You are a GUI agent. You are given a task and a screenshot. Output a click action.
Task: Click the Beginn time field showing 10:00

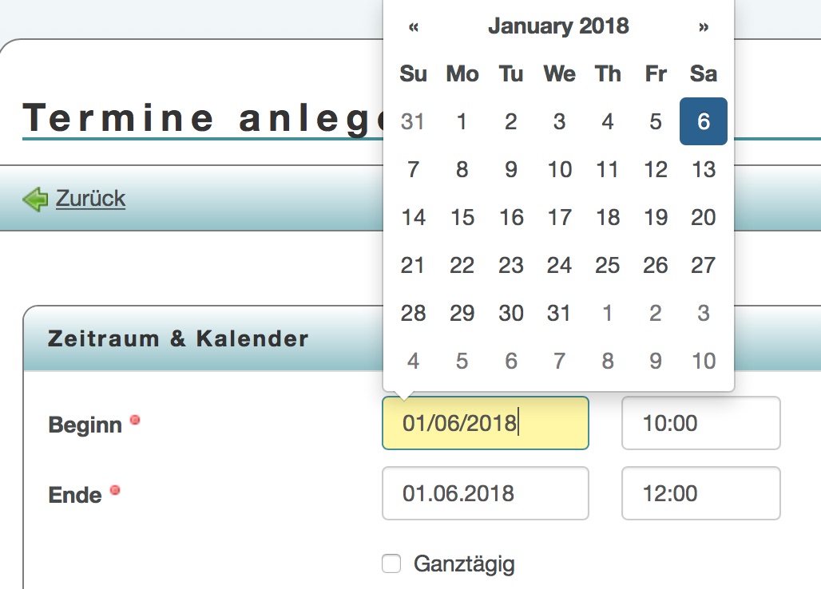click(x=700, y=423)
